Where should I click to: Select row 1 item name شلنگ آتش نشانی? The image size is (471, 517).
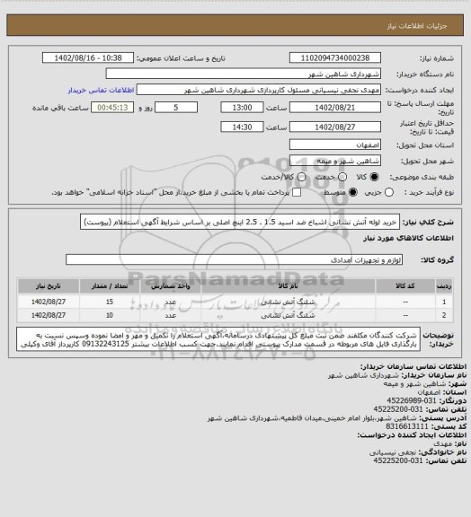(x=288, y=302)
